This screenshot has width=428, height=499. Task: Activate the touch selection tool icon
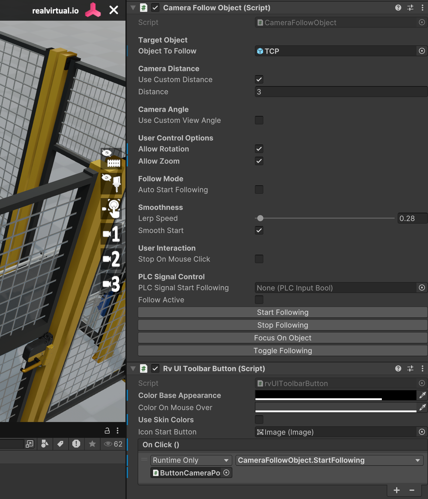111,209
